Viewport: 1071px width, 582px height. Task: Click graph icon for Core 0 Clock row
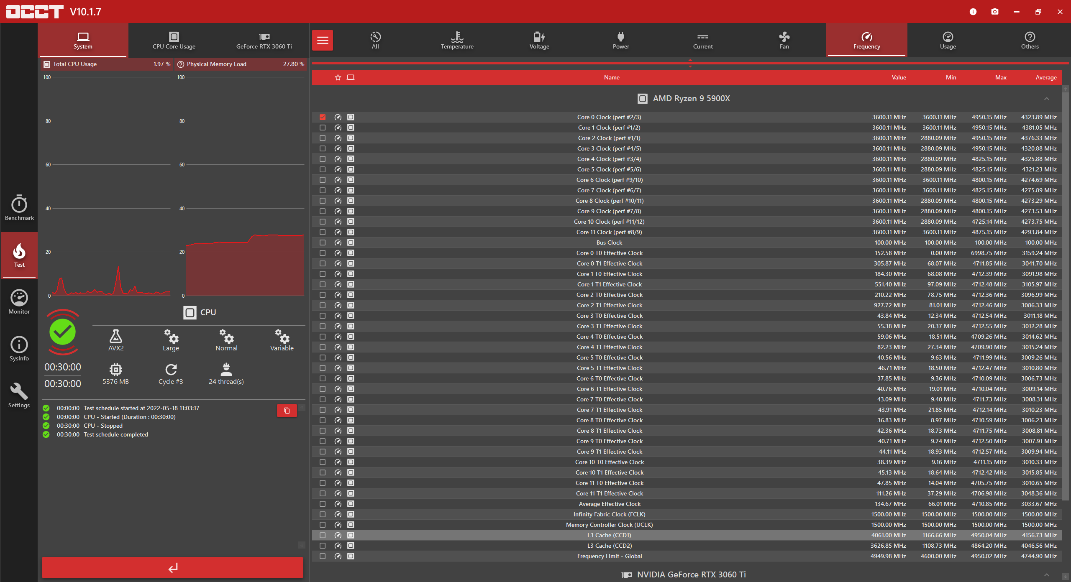tap(338, 117)
